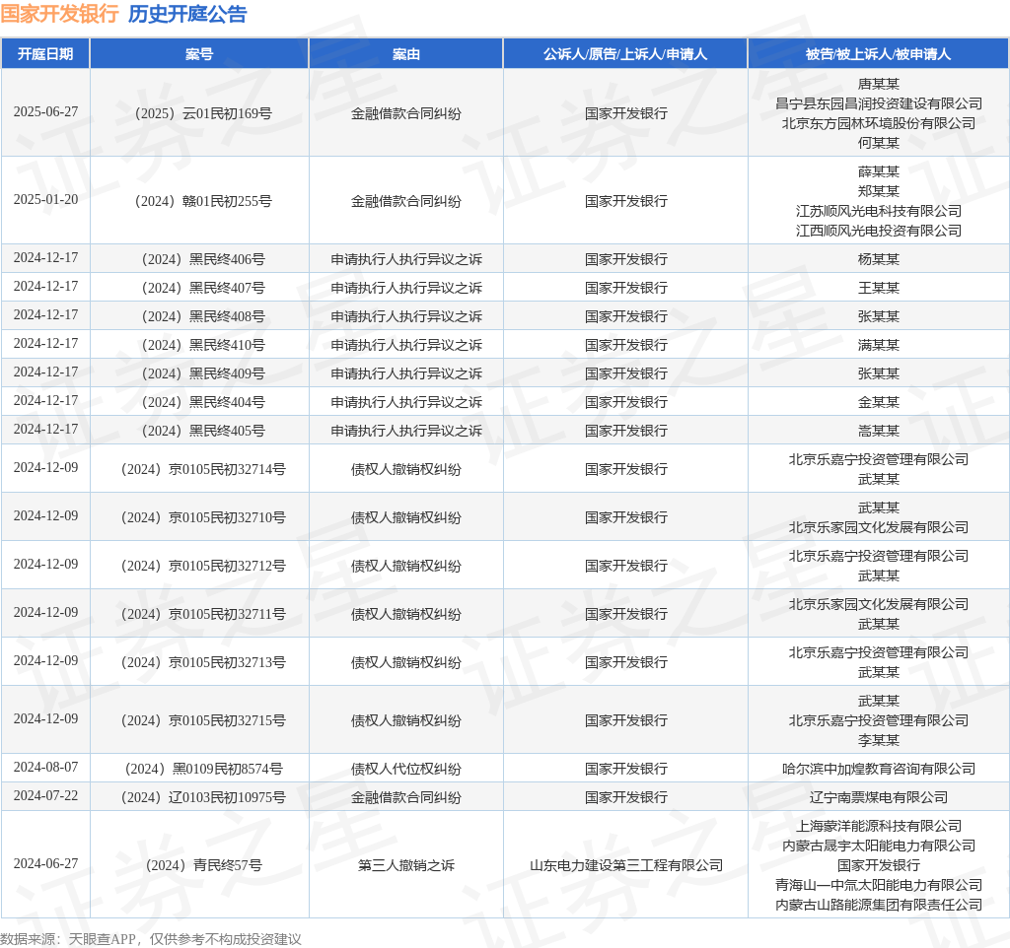
Task: Click defendant name '金某某'
Action: (x=879, y=402)
